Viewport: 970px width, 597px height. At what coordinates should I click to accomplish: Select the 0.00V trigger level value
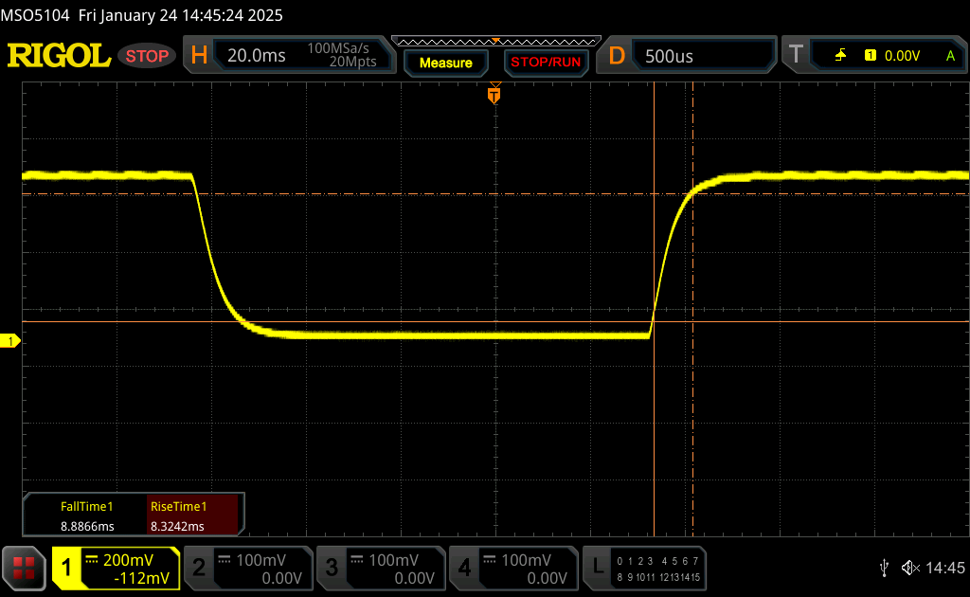point(902,56)
